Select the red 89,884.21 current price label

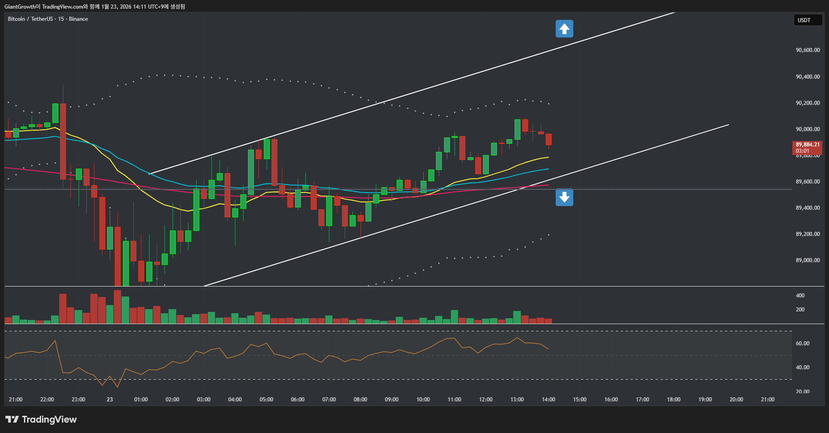pos(807,147)
